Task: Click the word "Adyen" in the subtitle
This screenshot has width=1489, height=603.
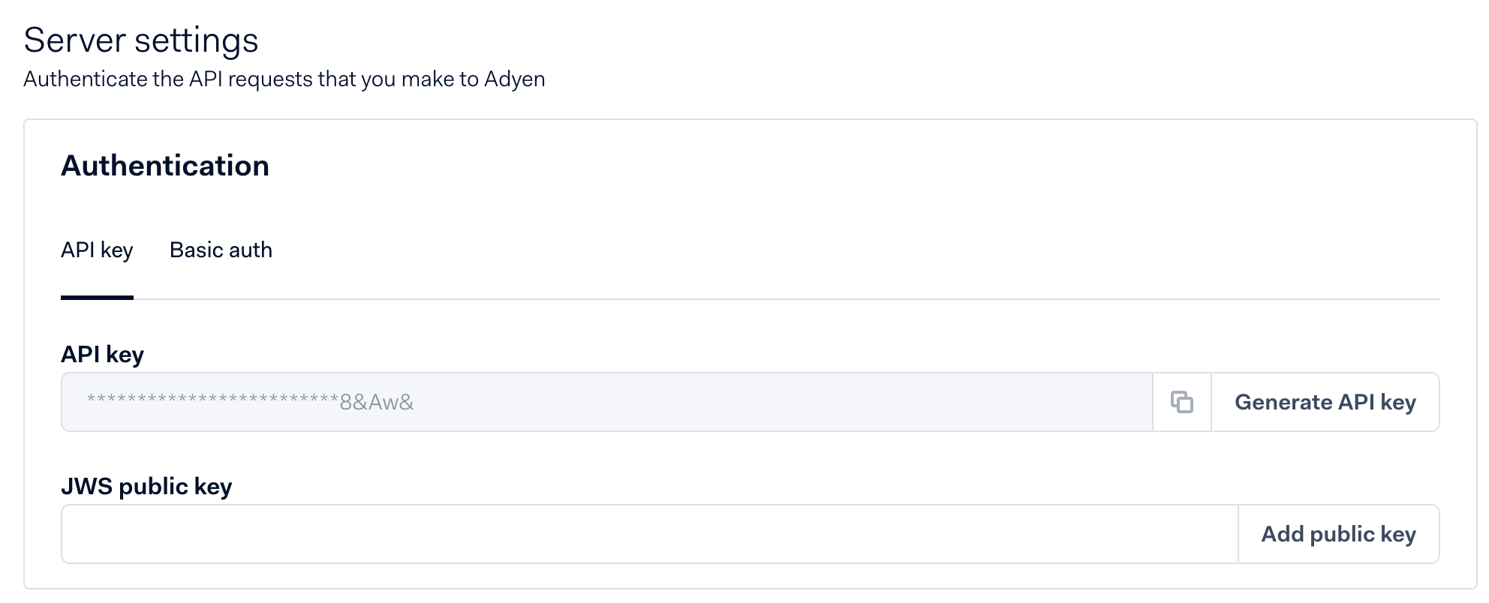Action: (x=514, y=79)
